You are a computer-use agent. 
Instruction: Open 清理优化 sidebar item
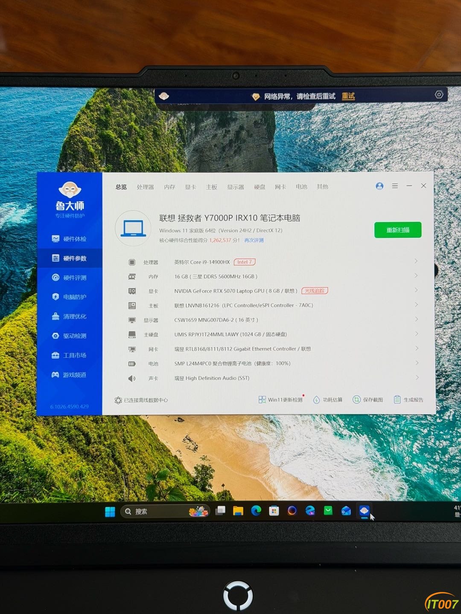pos(69,316)
